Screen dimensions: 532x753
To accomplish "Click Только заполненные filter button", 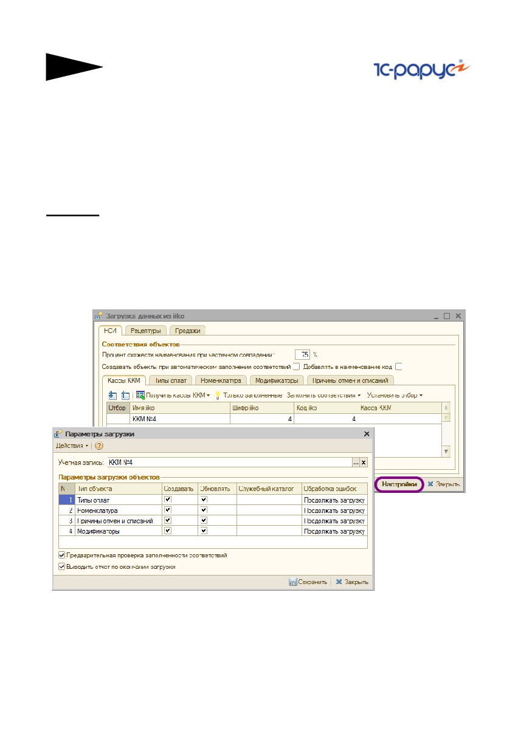I will point(248,395).
